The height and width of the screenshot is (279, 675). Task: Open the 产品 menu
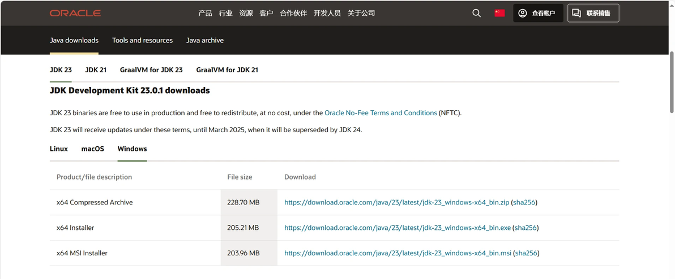pos(205,13)
